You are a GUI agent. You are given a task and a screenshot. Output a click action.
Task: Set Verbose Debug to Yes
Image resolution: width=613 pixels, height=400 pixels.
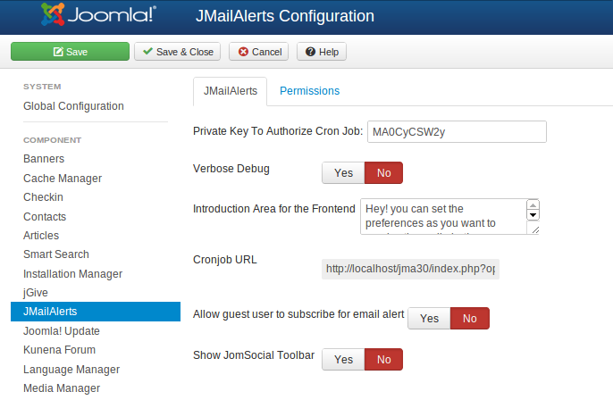pyautogui.click(x=343, y=173)
